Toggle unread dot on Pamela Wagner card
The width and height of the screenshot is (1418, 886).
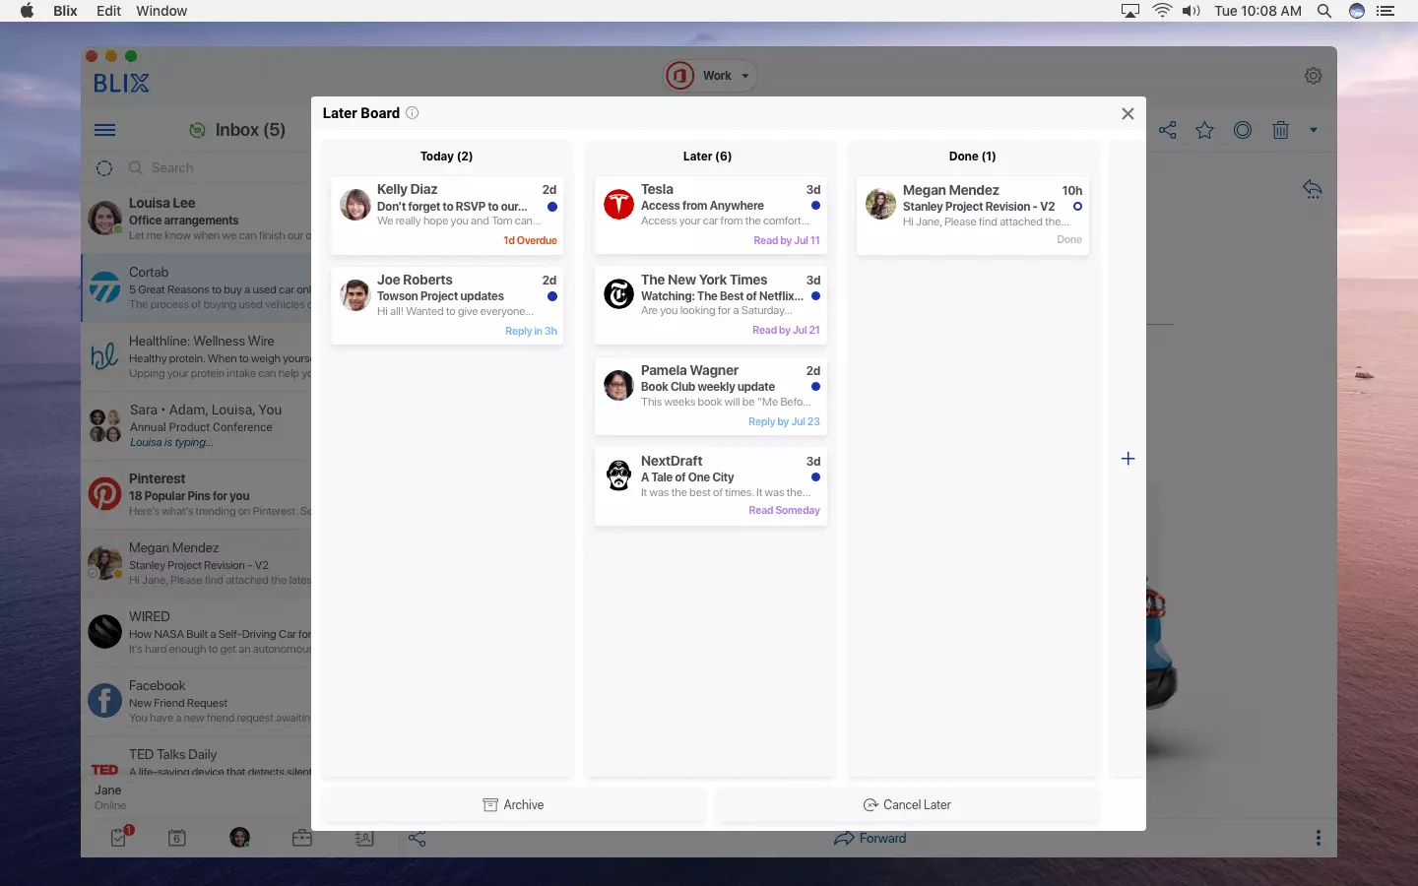(815, 387)
